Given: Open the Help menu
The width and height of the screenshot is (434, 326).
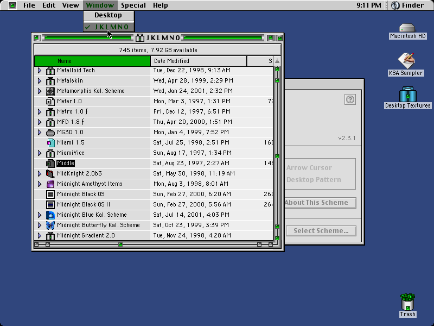Looking at the screenshot, I should tap(160, 5).
